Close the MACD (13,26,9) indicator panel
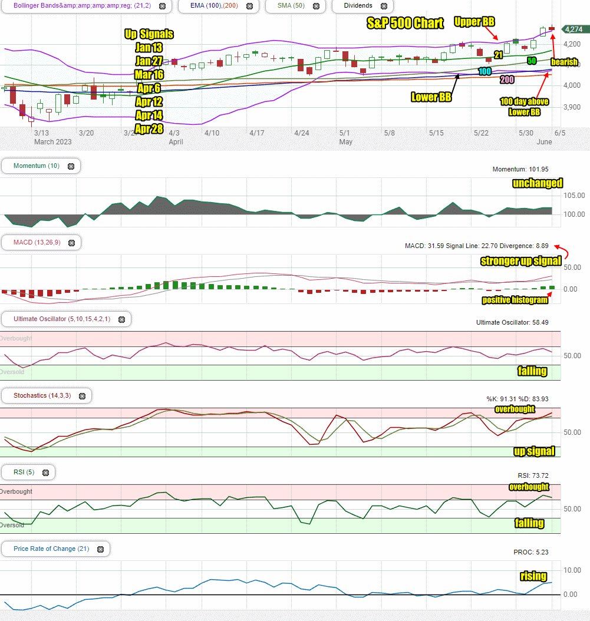Image resolution: width=590 pixels, height=621 pixels. (x=72, y=243)
